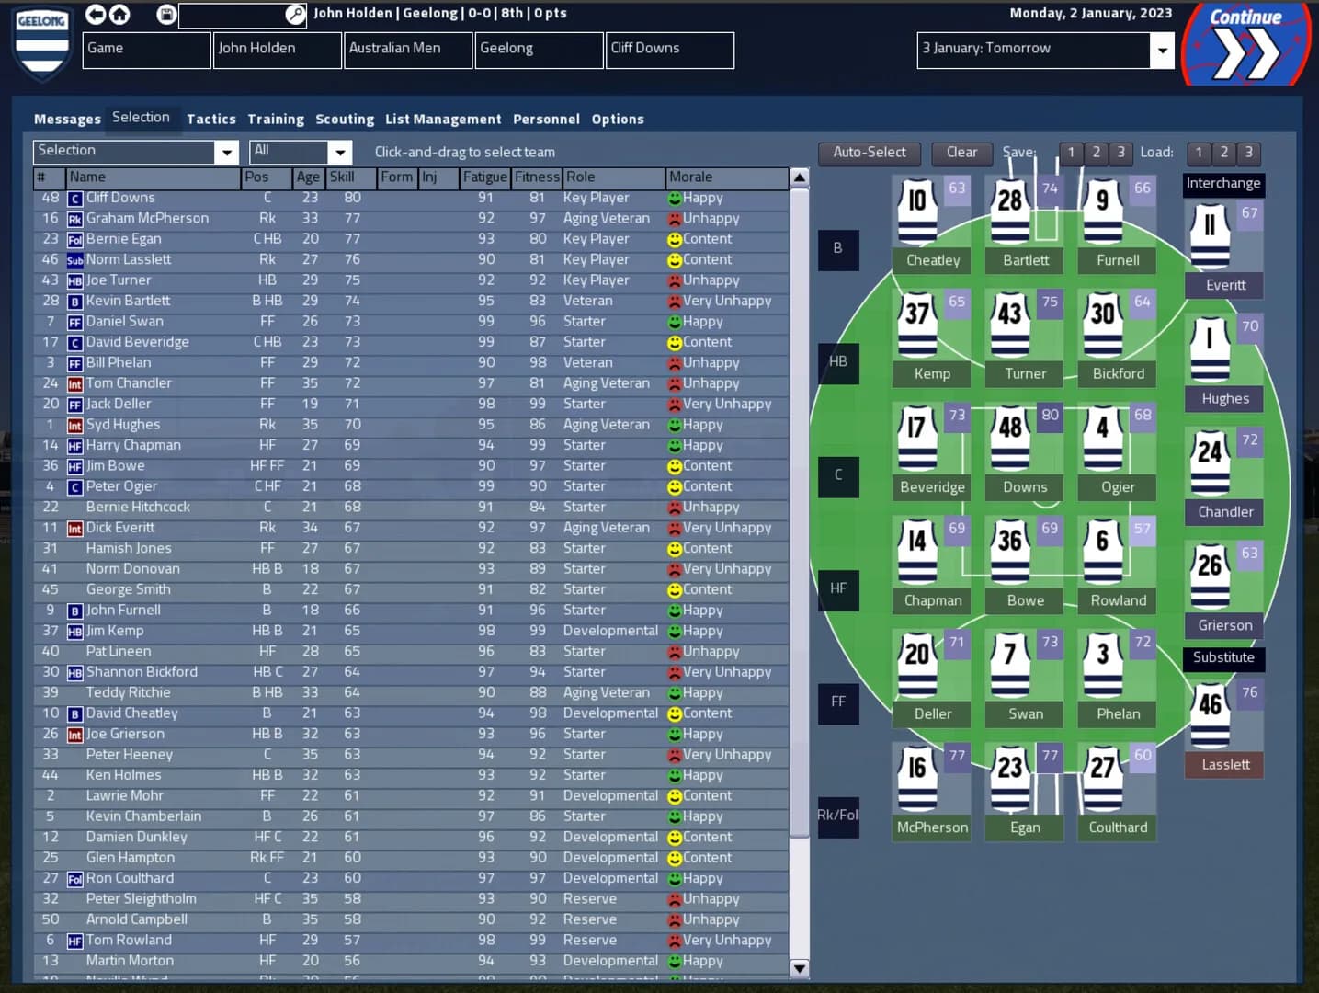
Task: Click the Rk/Fol position row label
Action: (x=838, y=816)
